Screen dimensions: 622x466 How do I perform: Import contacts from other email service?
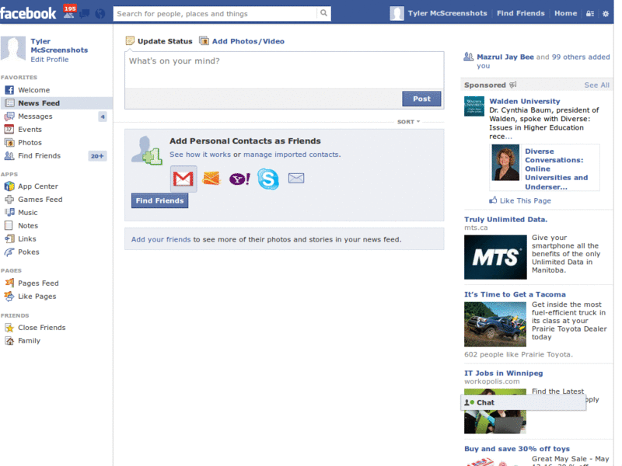coord(296,179)
